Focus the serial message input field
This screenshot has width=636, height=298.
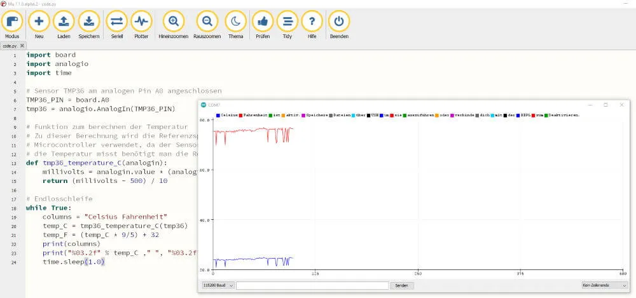[312, 286]
